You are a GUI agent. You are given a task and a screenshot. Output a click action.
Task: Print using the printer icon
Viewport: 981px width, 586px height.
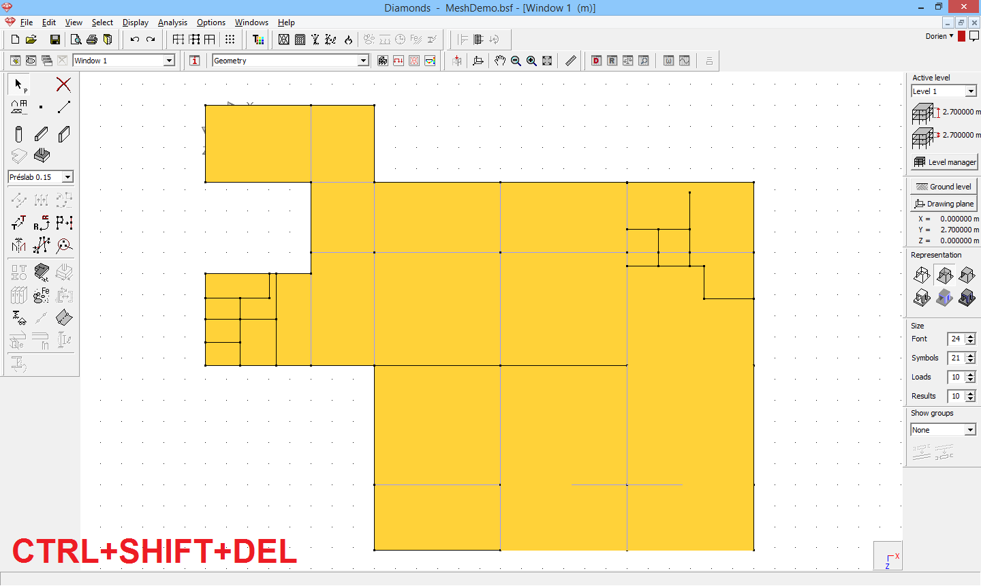click(92, 40)
